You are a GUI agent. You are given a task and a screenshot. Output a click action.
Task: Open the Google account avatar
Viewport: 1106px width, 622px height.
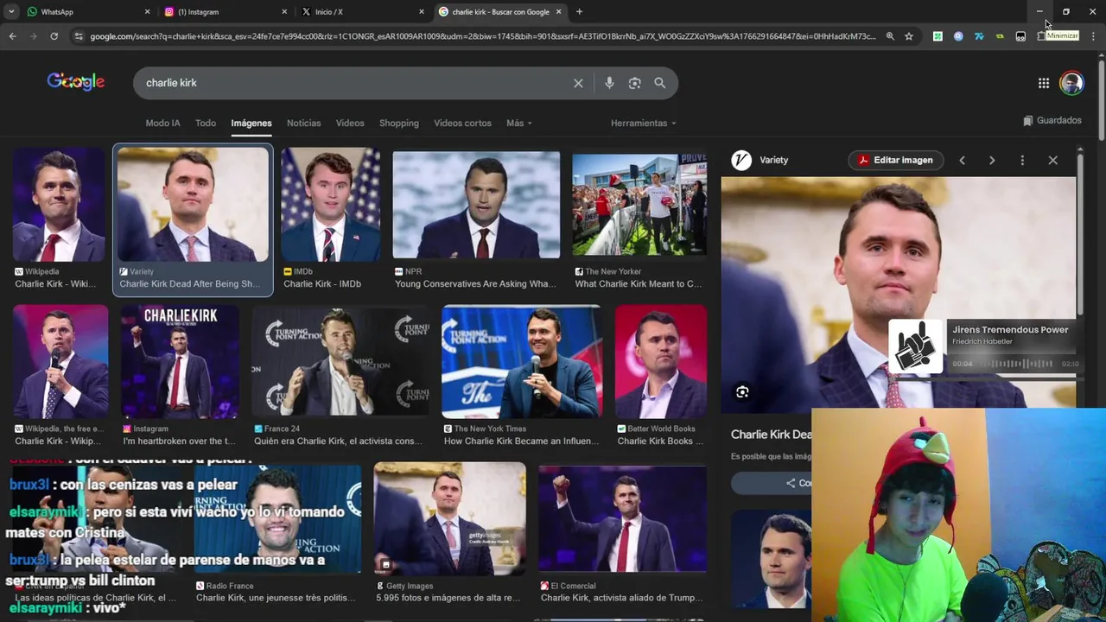point(1071,83)
